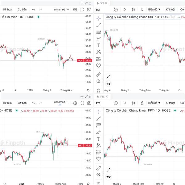The height and width of the screenshot is (185, 185).
Task: Open indicators fx button in SSI toolbar
Action: click(x=142, y=10)
